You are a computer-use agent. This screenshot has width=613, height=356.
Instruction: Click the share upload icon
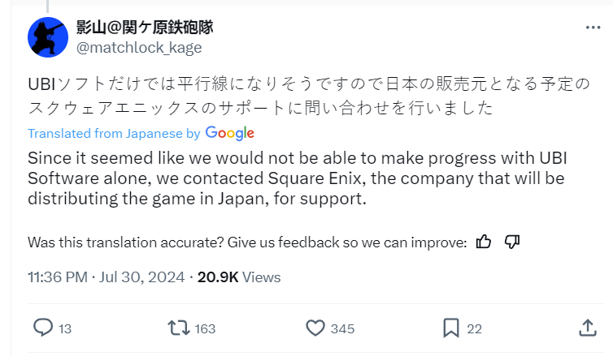(588, 328)
